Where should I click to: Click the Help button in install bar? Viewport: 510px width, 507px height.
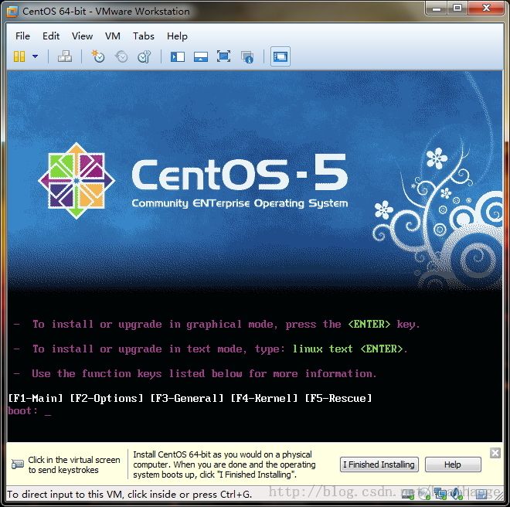pyautogui.click(x=453, y=464)
